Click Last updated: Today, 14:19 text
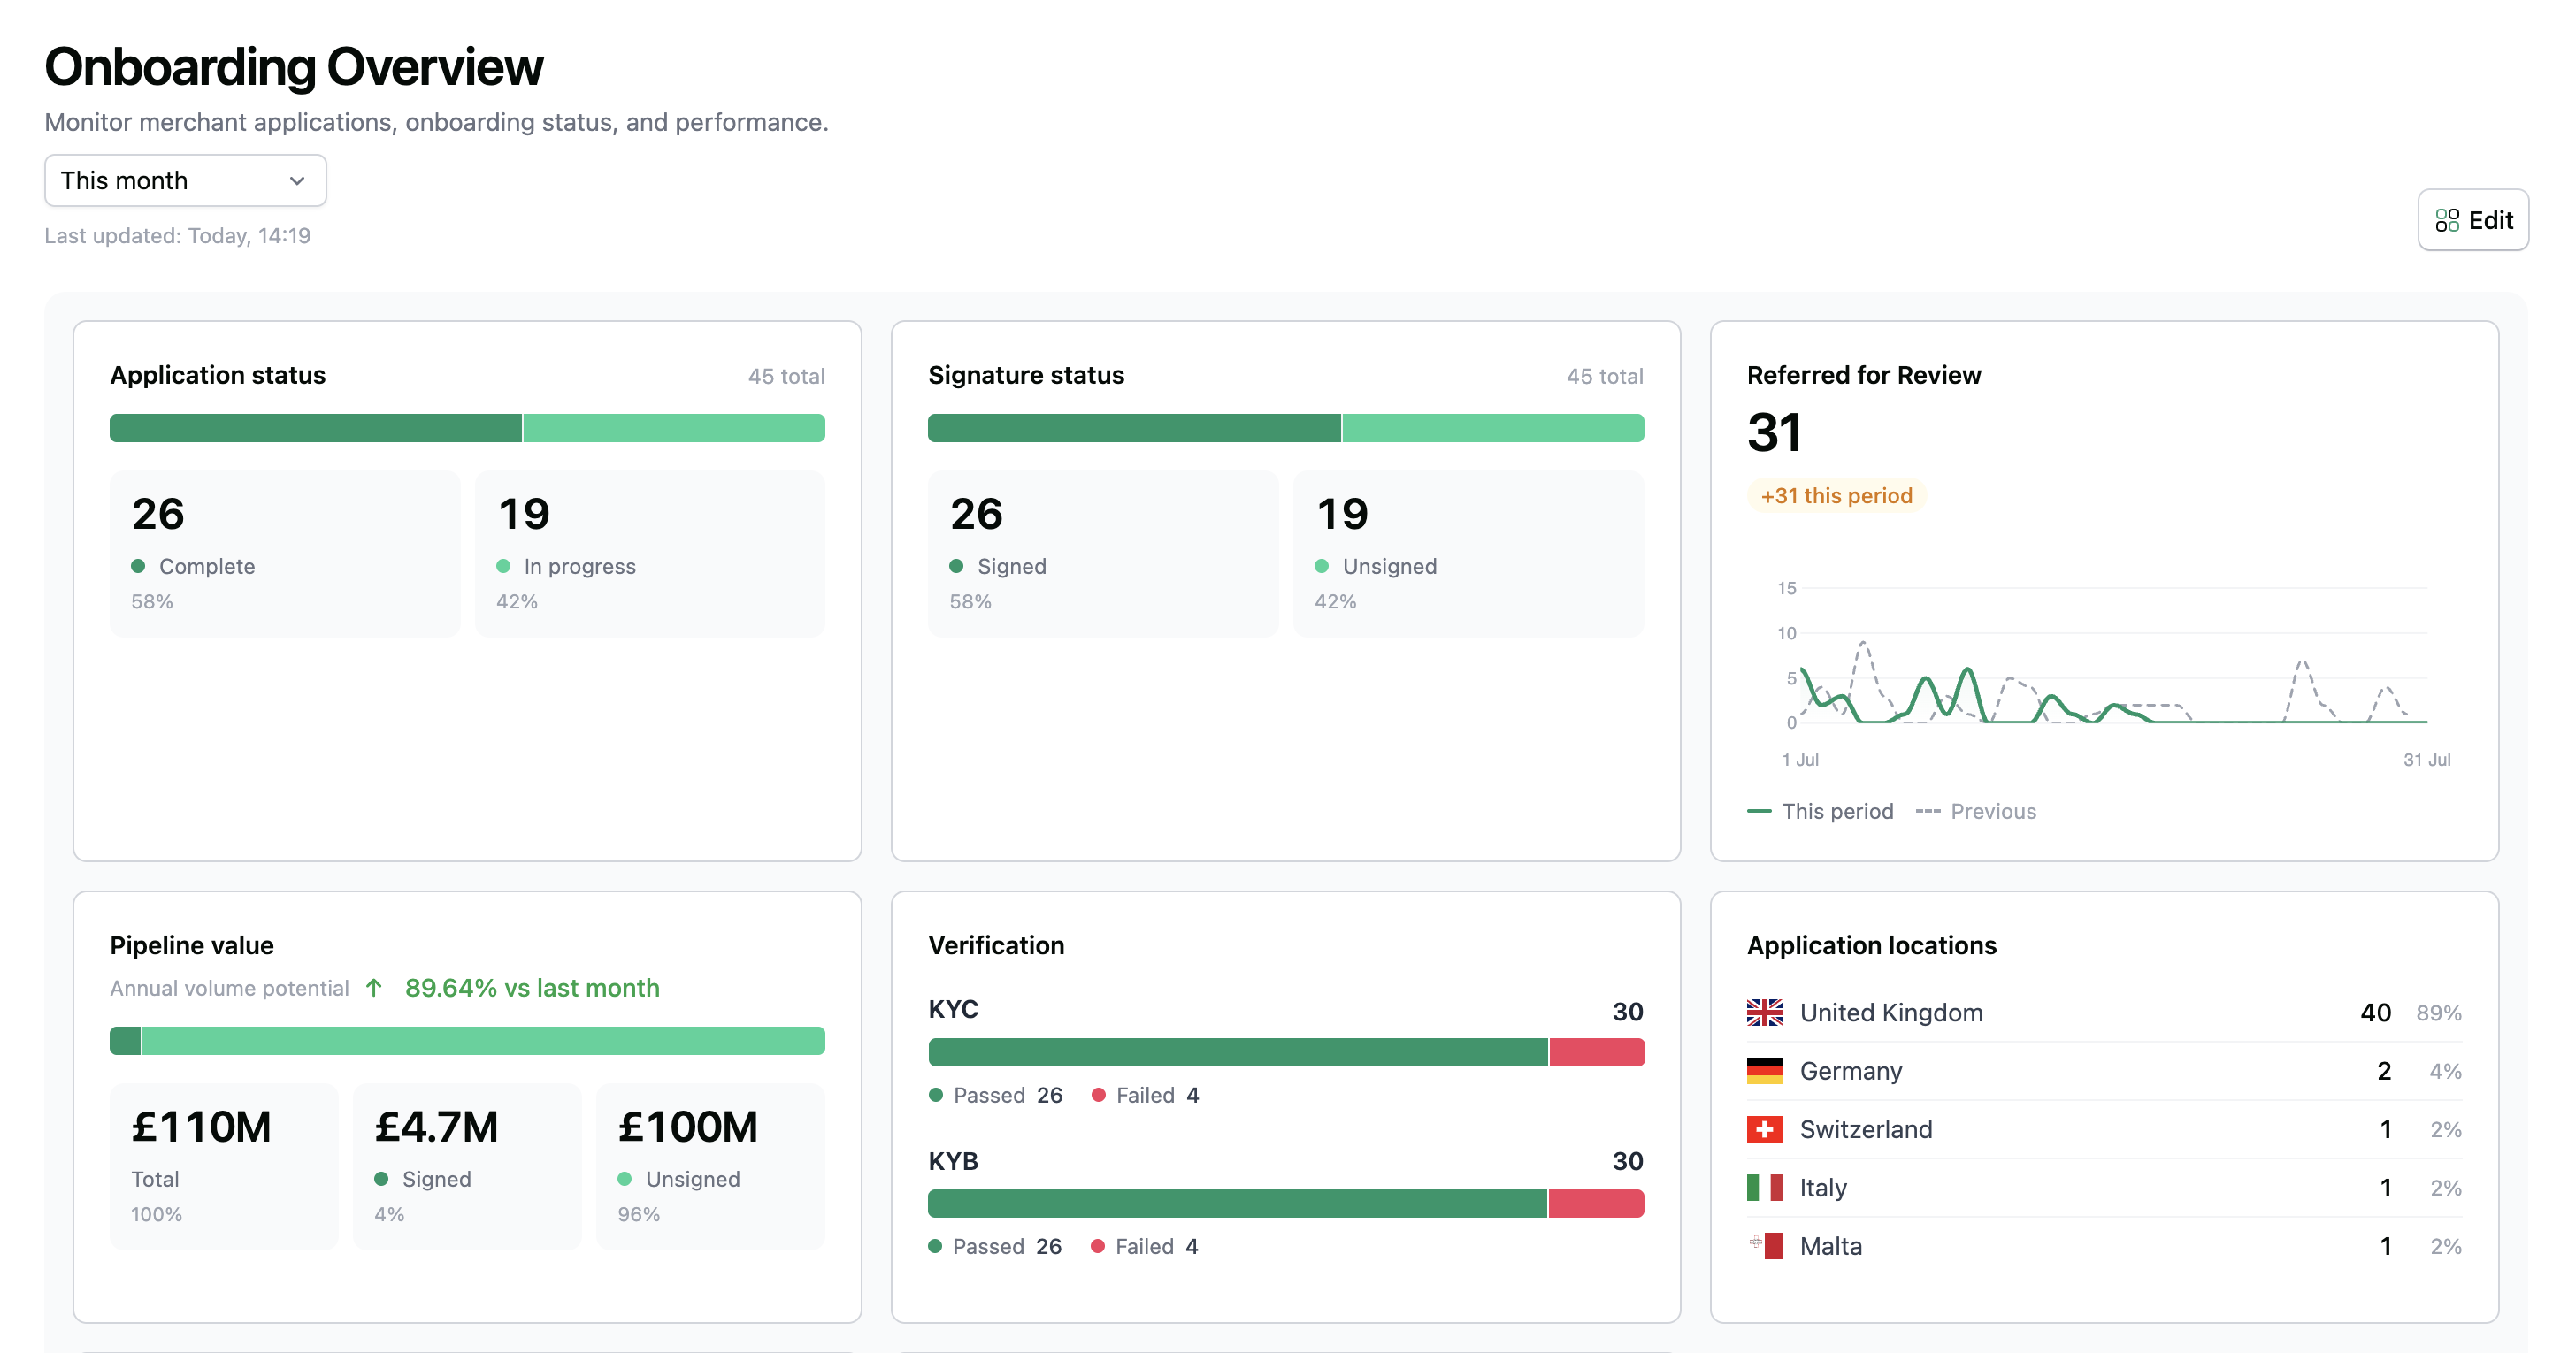 (x=178, y=235)
